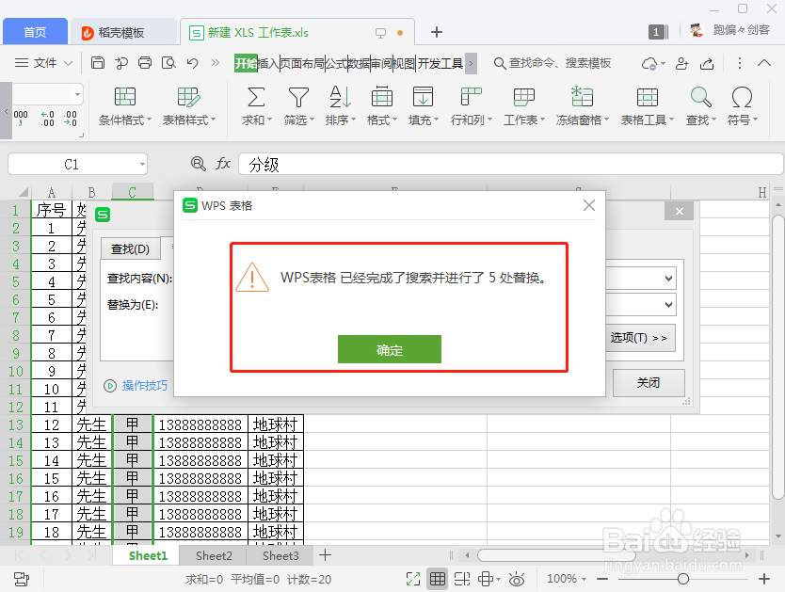785x592 pixels.
Task: Expand the Name Box dropdown arrow
Action: [x=142, y=164]
